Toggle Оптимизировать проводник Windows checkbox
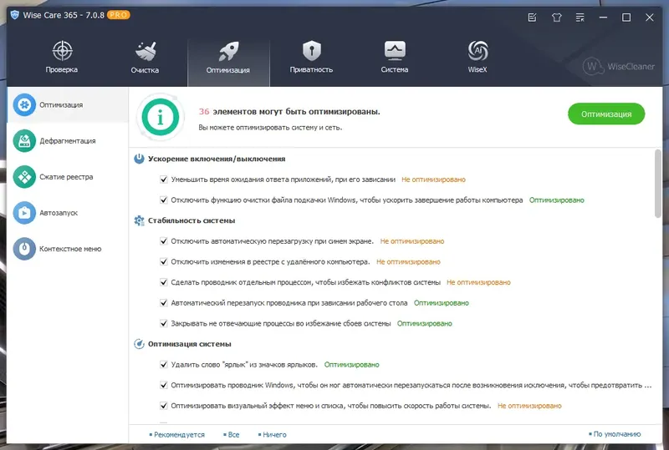Viewport: 669px width, 450px height. coord(163,385)
